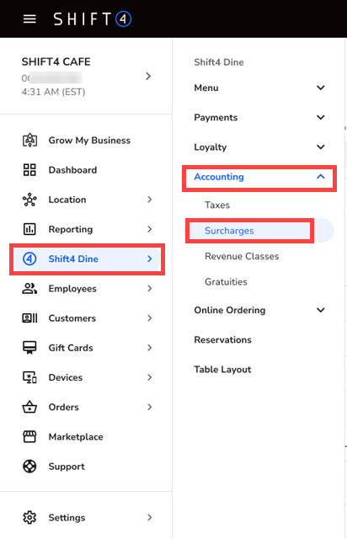Collapse the Accounting section chevron
Image resolution: width=347 pixels, height=539 pixels.
321,177
